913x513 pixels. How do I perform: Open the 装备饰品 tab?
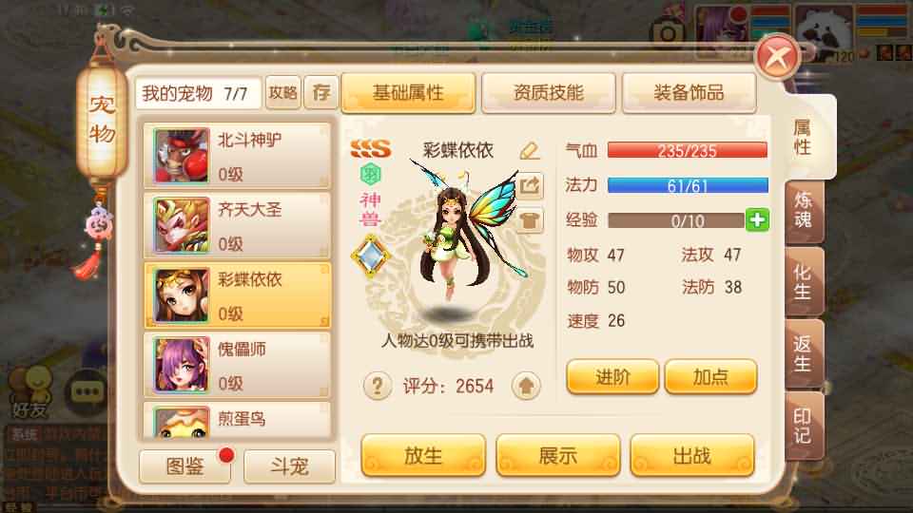[x=689, y=93]
